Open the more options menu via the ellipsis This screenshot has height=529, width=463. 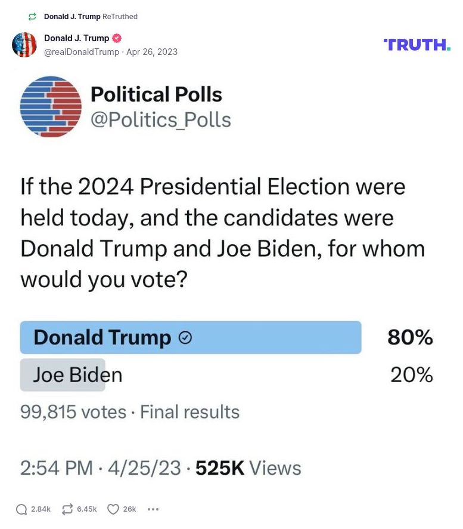click(x=153, y=509)
